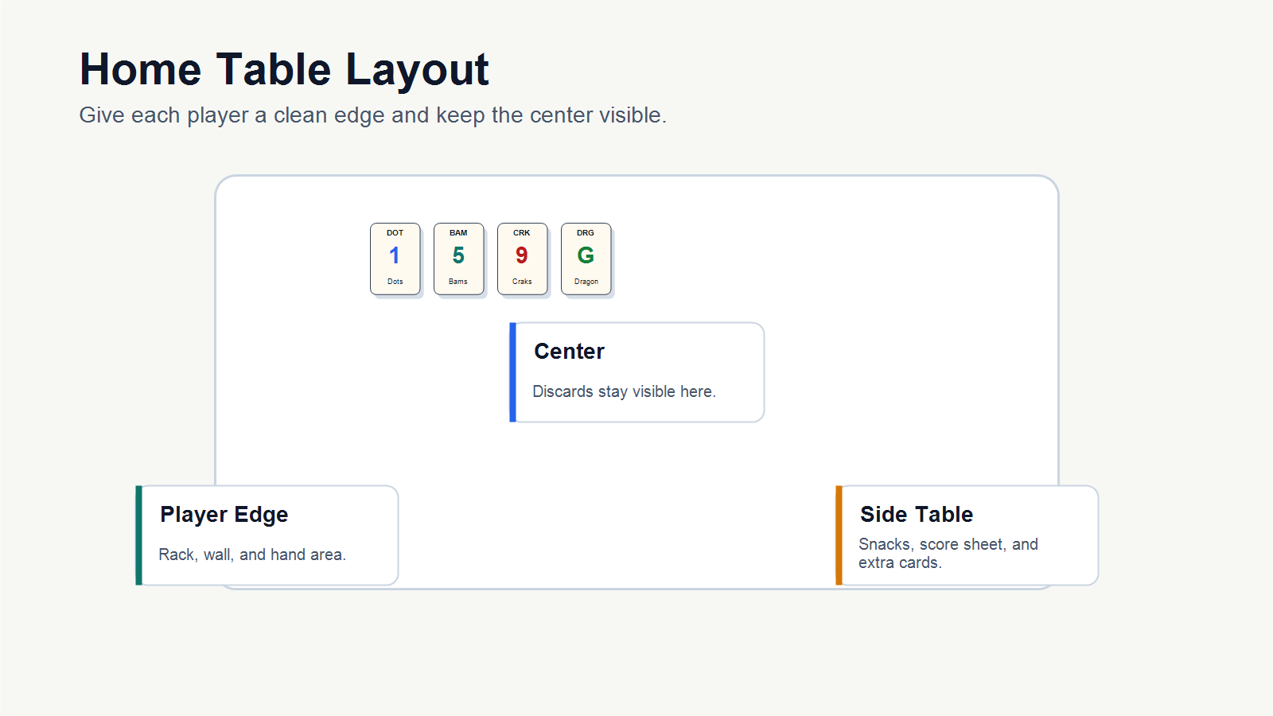The width and height of the screenshot is (1273, 716).
Task: Click the subtitle about a clean edge
Action: [x=372, y=115]
